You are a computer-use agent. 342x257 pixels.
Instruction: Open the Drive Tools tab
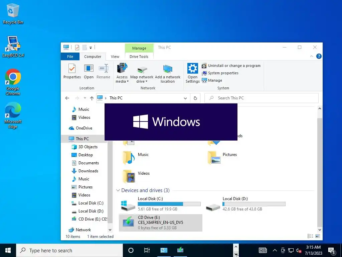139,57
